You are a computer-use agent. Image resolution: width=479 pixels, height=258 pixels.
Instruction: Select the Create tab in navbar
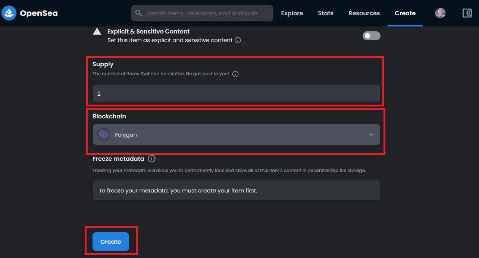tap(405, 13)
